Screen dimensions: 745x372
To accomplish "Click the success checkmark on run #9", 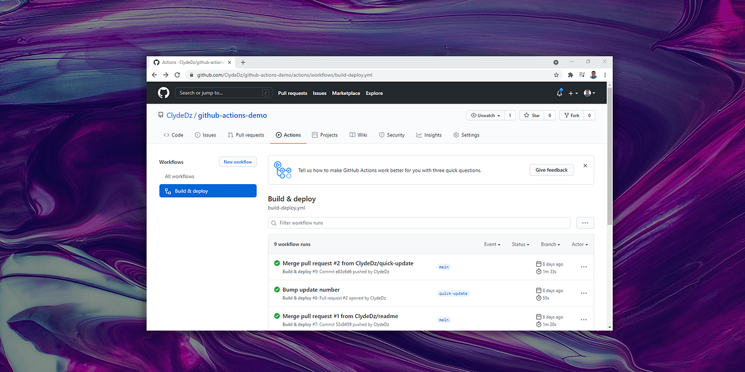I will click(x=277, y=263).
